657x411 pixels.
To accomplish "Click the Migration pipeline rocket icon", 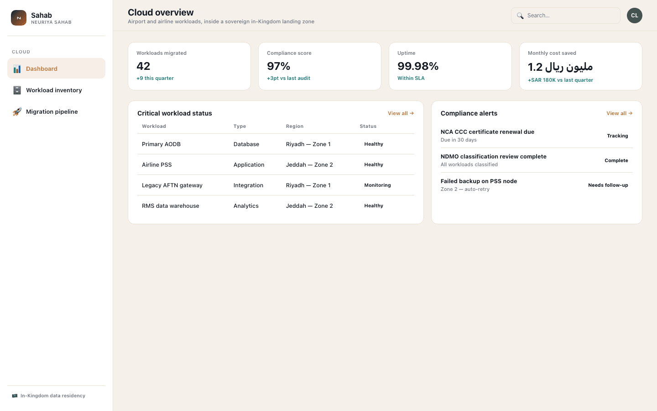I will (17, 111).
